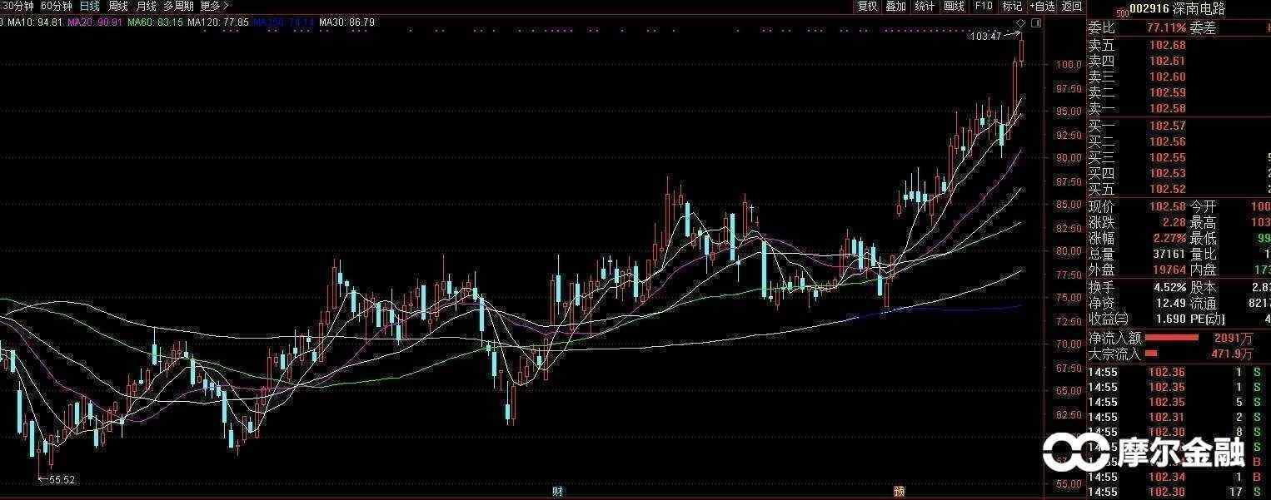Click the 预 forecast marker on the time axis
This screenshot has height=500, width=1271.
[899, 491]
